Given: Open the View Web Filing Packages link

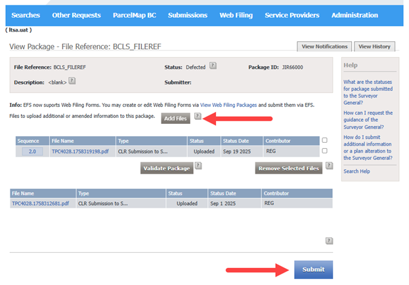Looking at the screenshot, I should pos(228,105).
